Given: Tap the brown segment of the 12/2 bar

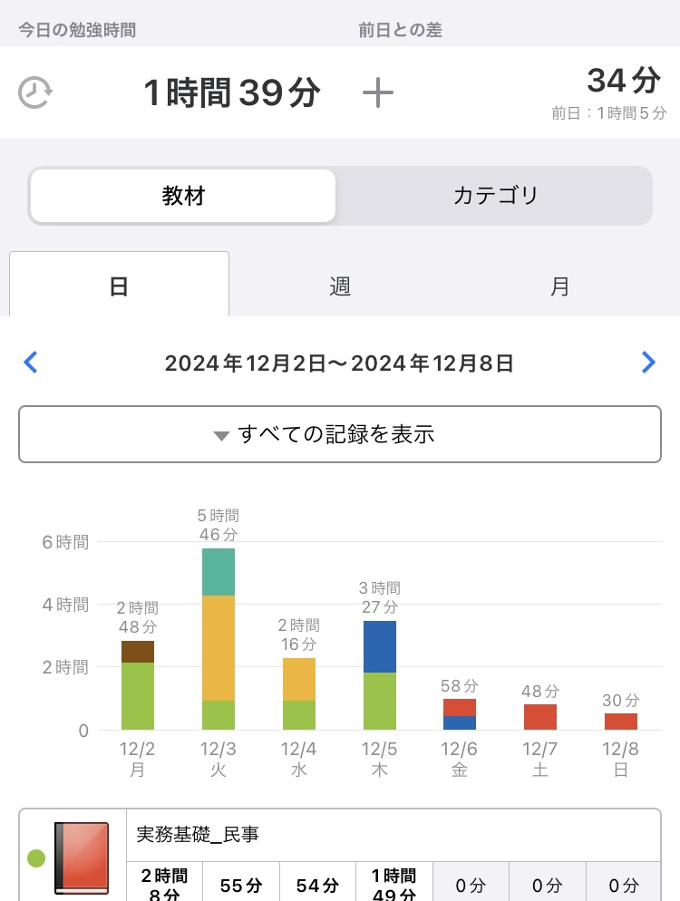Looking at the screenshot, I should click(x=138, y=652).
